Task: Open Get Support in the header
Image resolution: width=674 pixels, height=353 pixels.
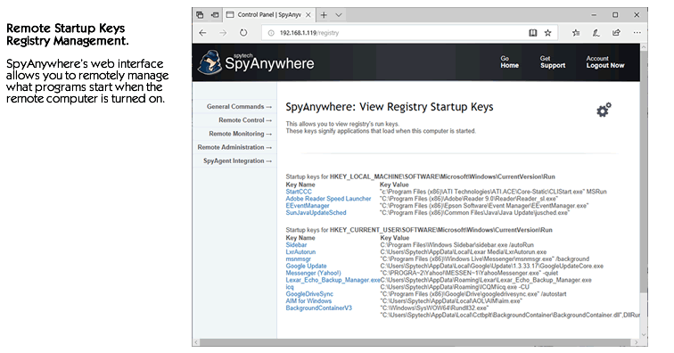Action: 553,62
